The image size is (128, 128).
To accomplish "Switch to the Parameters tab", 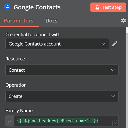I will (x=19, y=21).
